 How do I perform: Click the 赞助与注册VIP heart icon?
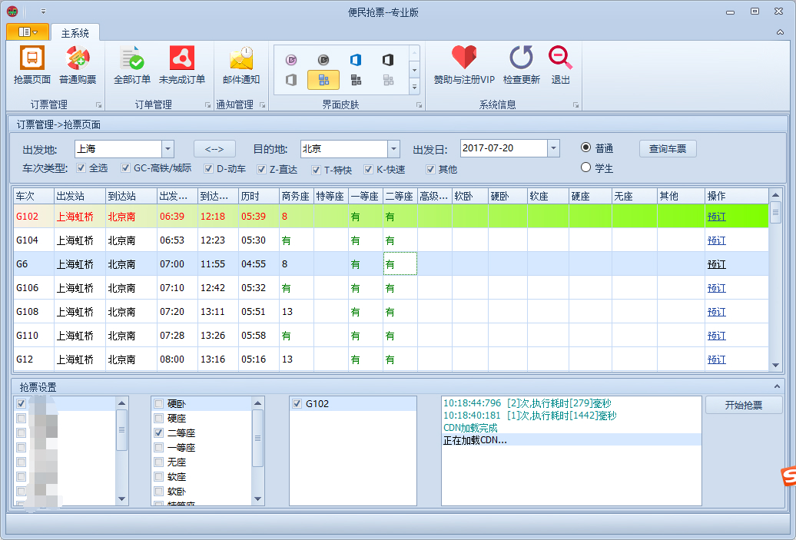[x=464, y=66]
